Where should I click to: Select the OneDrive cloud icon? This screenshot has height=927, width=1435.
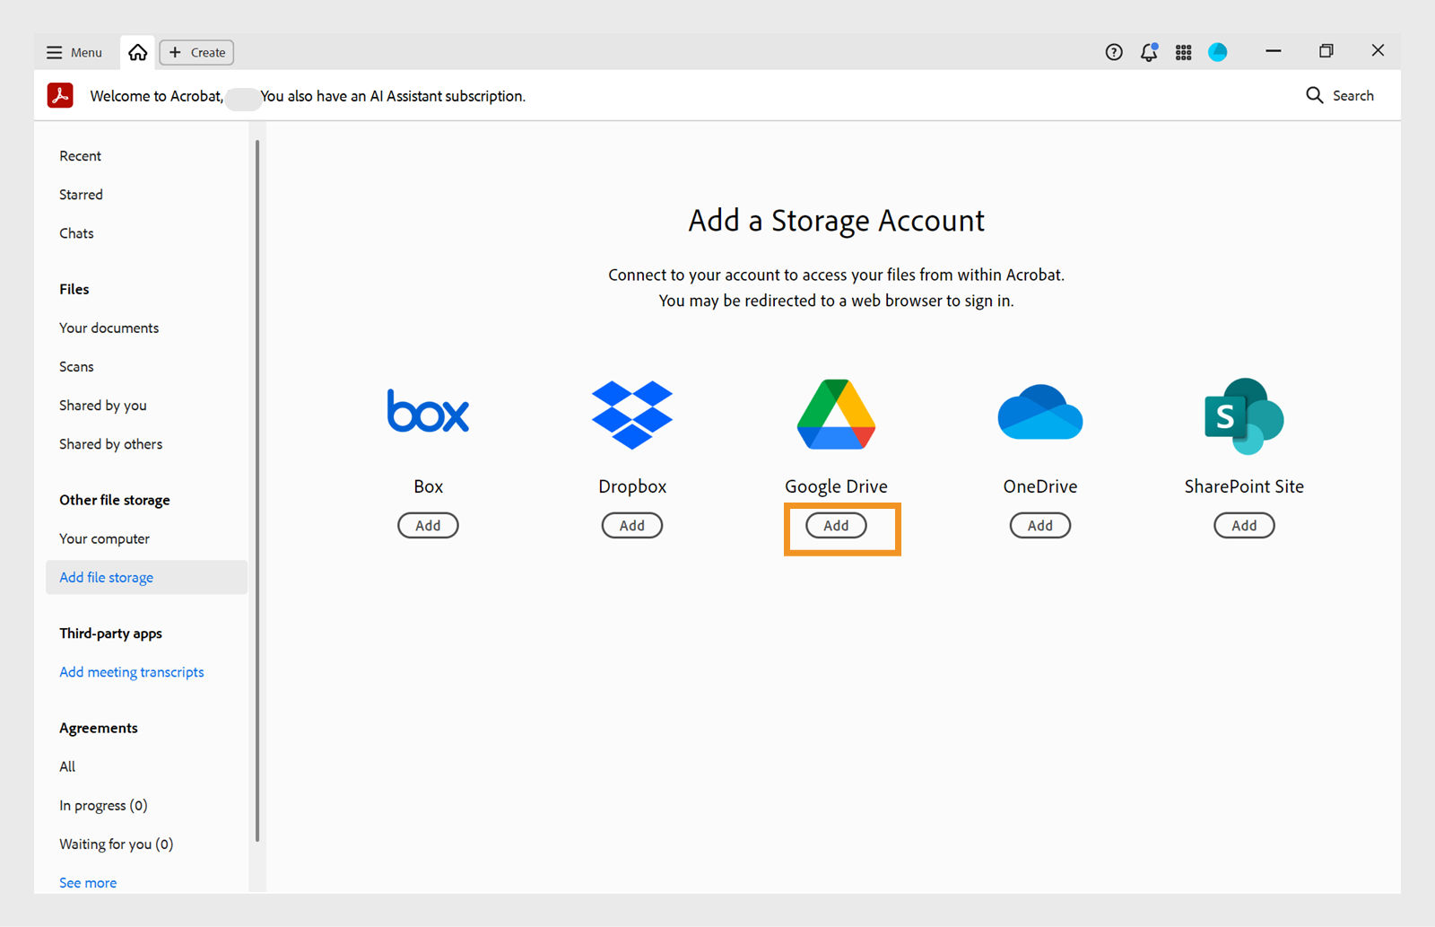(1039, 412)
